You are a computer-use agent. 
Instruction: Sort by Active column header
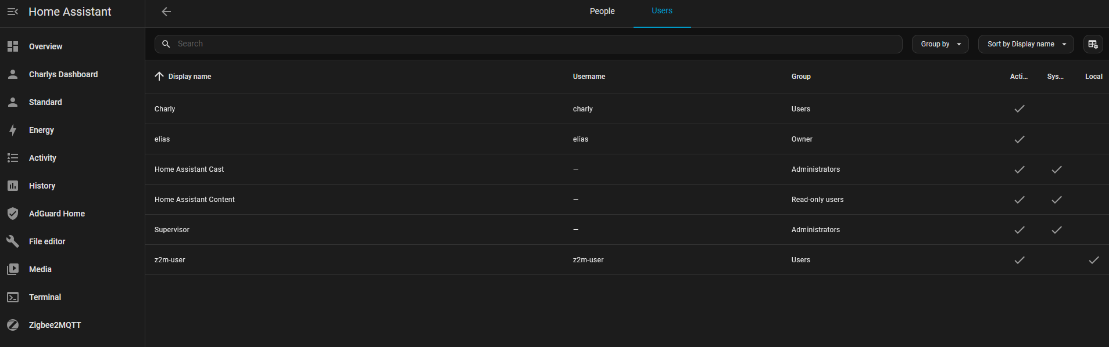[x=1019, y=77]
